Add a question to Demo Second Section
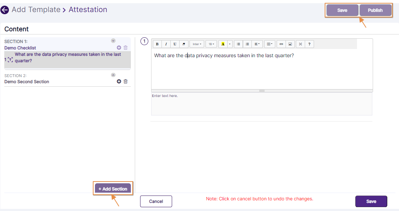The height and width of the screenshot is (211, 399). [119, 81]
